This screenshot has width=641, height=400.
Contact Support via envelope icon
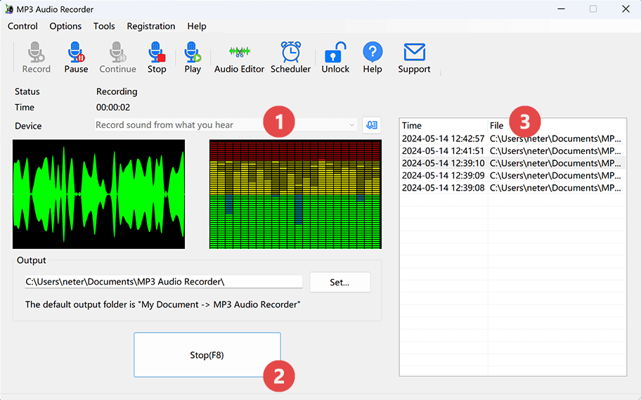click(414, 52)
